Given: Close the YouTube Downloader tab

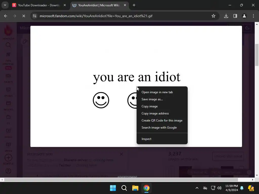Looking at the screenshot, I should pos(65,5).
